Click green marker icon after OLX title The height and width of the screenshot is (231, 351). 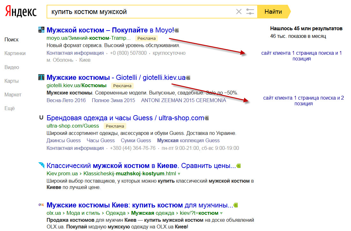coord(235,205)
